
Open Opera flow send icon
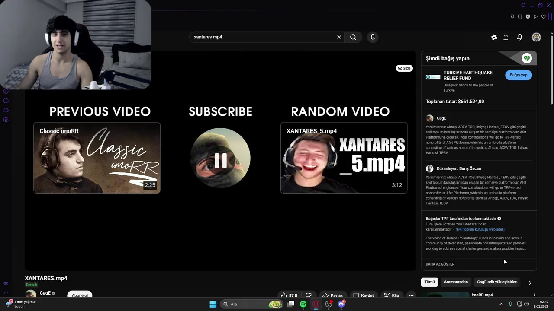(x=535, y=16)
